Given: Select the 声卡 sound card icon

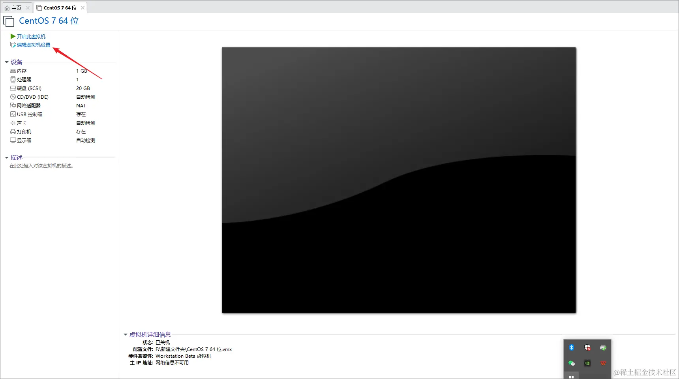Looking at the screenshot, I should point(13,123).
